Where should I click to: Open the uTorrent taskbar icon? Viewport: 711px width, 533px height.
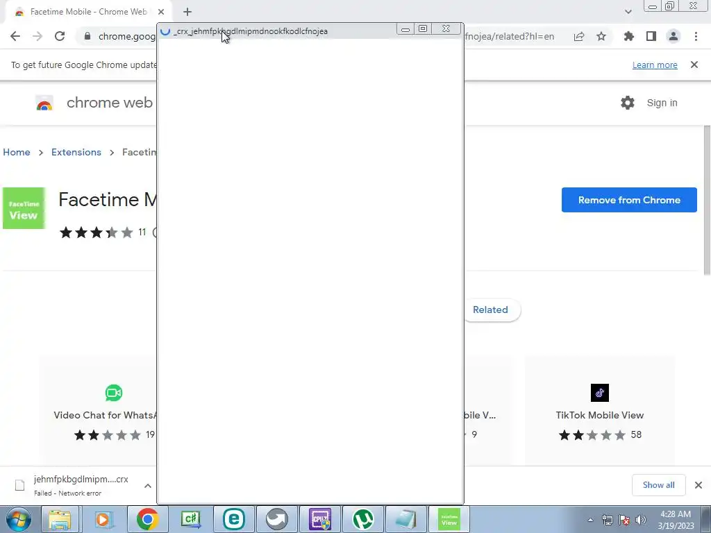click(x=363, y=519)
